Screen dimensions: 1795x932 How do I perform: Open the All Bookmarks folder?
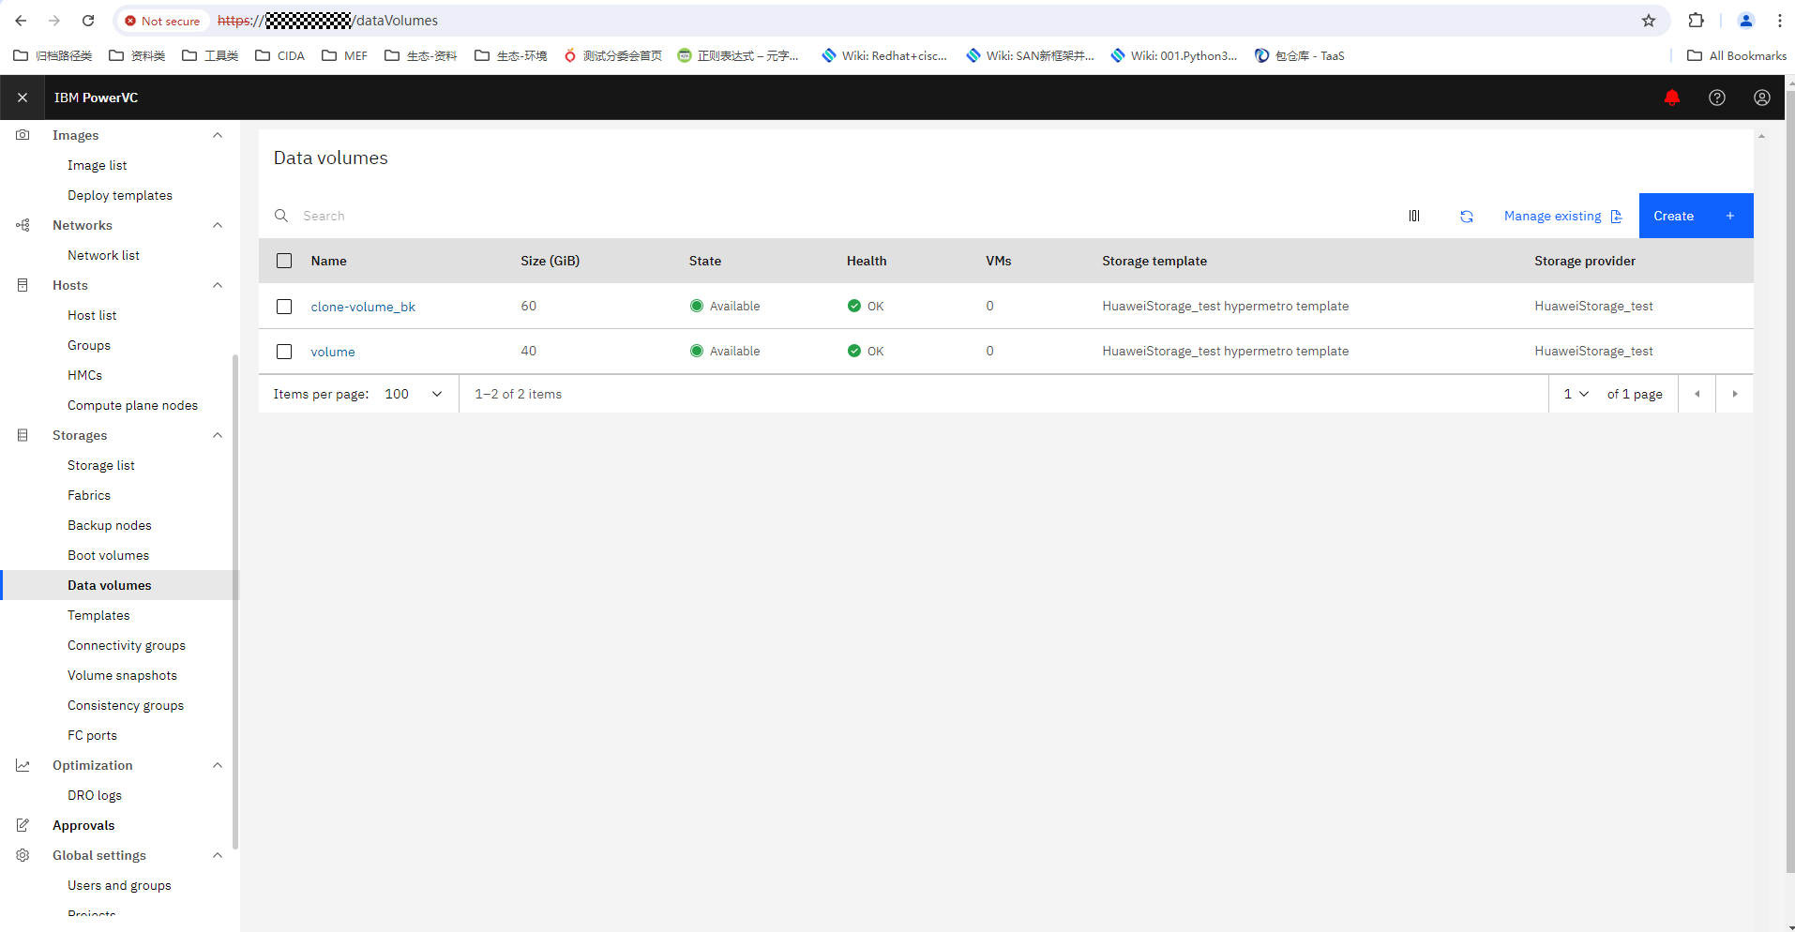click(x=1737, y=55)
